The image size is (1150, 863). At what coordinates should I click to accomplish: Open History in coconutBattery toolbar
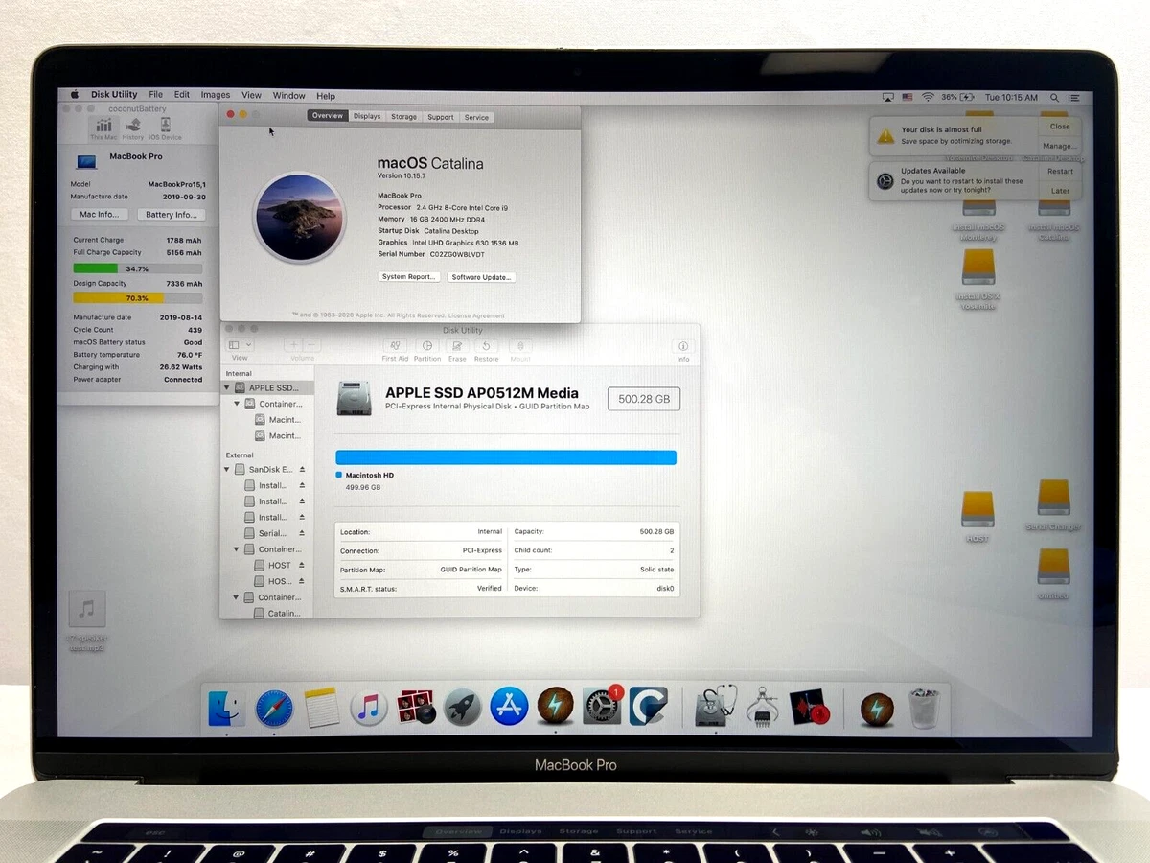point(133,128)
